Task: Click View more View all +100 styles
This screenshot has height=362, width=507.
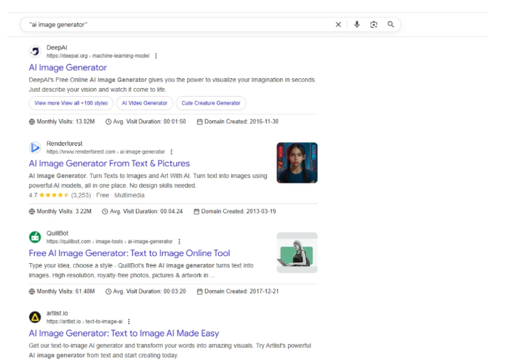Action: 71,103
